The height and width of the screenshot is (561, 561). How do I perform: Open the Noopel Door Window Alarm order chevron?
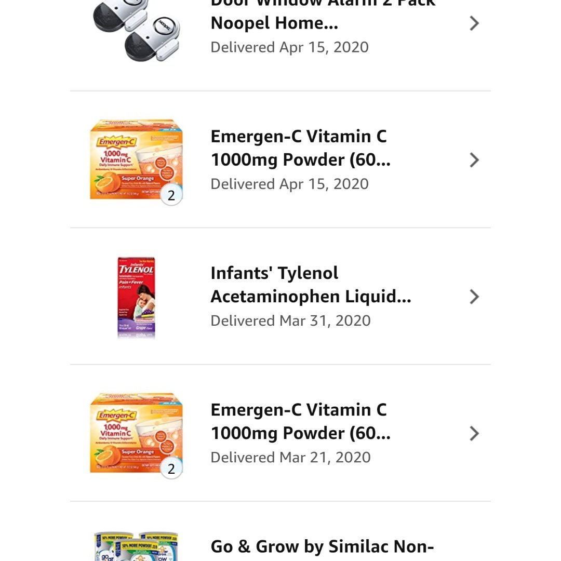pyautogui.click(x=474, y=23)
